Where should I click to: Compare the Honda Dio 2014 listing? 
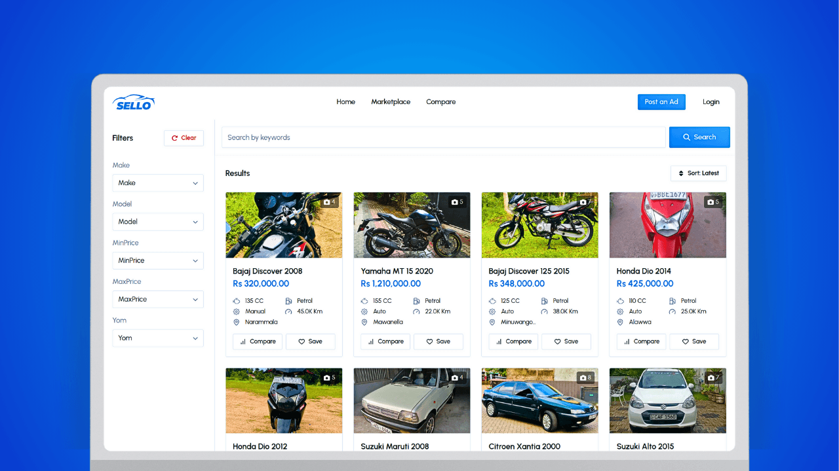(642, 341)
